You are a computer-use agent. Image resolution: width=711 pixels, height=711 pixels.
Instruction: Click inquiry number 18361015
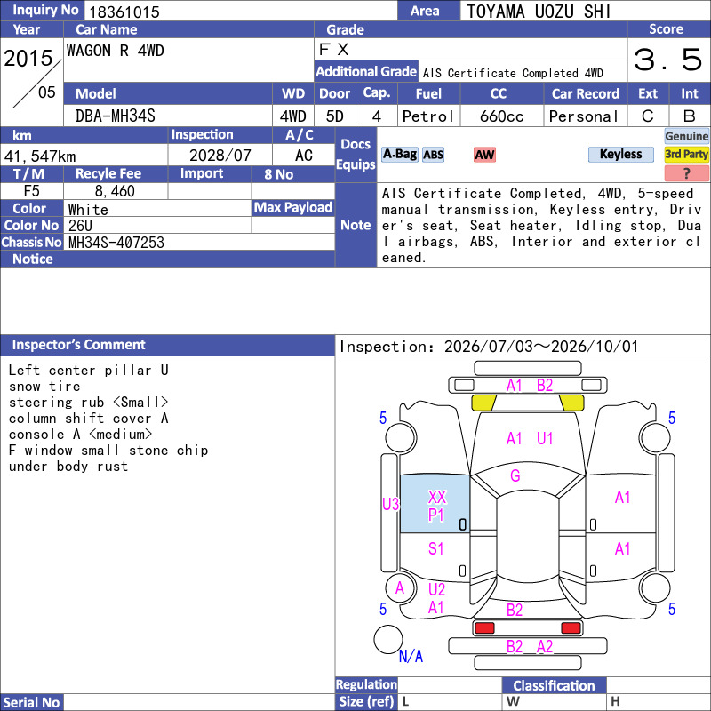click(124, 12)
